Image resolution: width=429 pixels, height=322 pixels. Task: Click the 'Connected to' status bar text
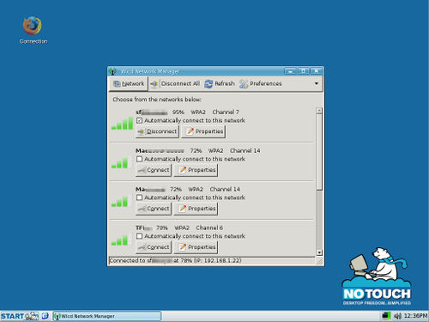(175, 260)
